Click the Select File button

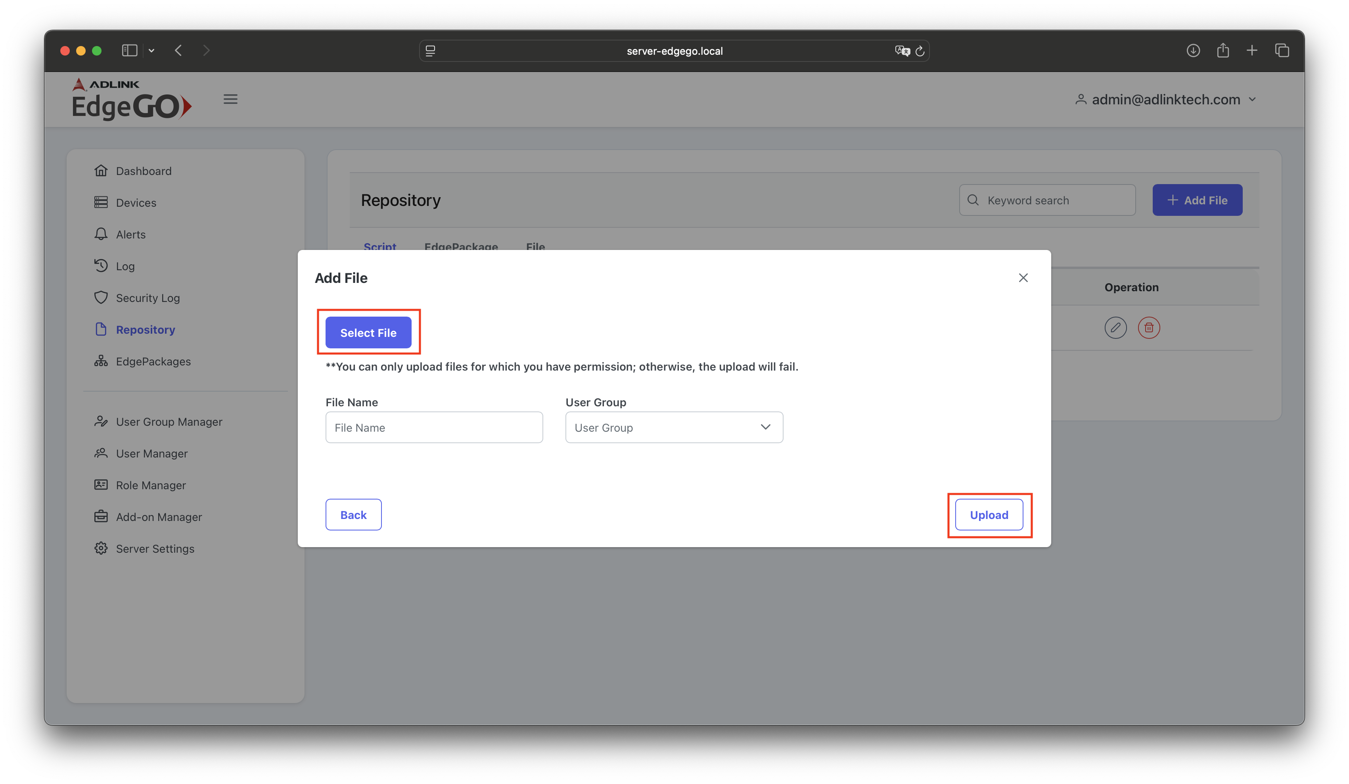tap(368, 332)
